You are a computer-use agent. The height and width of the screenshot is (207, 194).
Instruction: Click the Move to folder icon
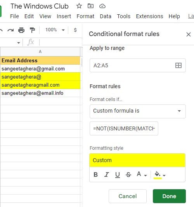[x=90, y=6]
